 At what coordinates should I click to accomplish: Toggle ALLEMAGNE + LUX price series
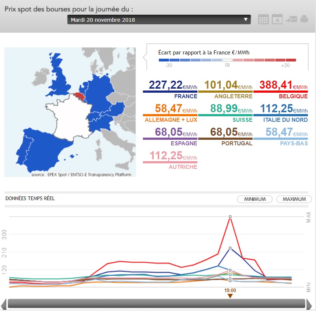pyautogui.click(x=170, y=112)
